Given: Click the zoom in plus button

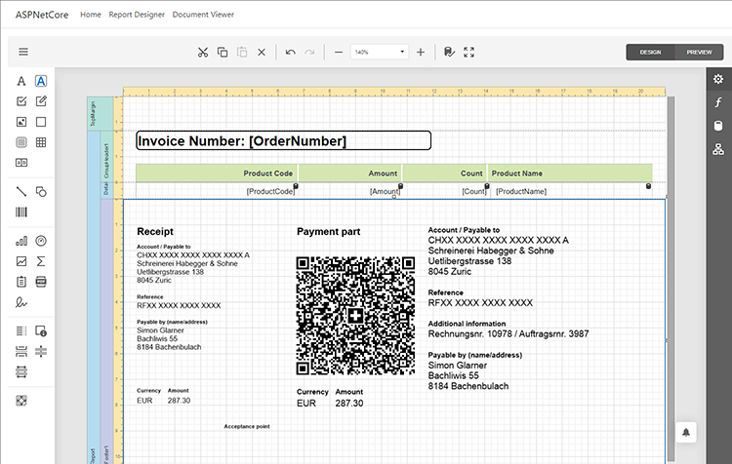Looking at the screenshot, I should click(x=421, y=52).
